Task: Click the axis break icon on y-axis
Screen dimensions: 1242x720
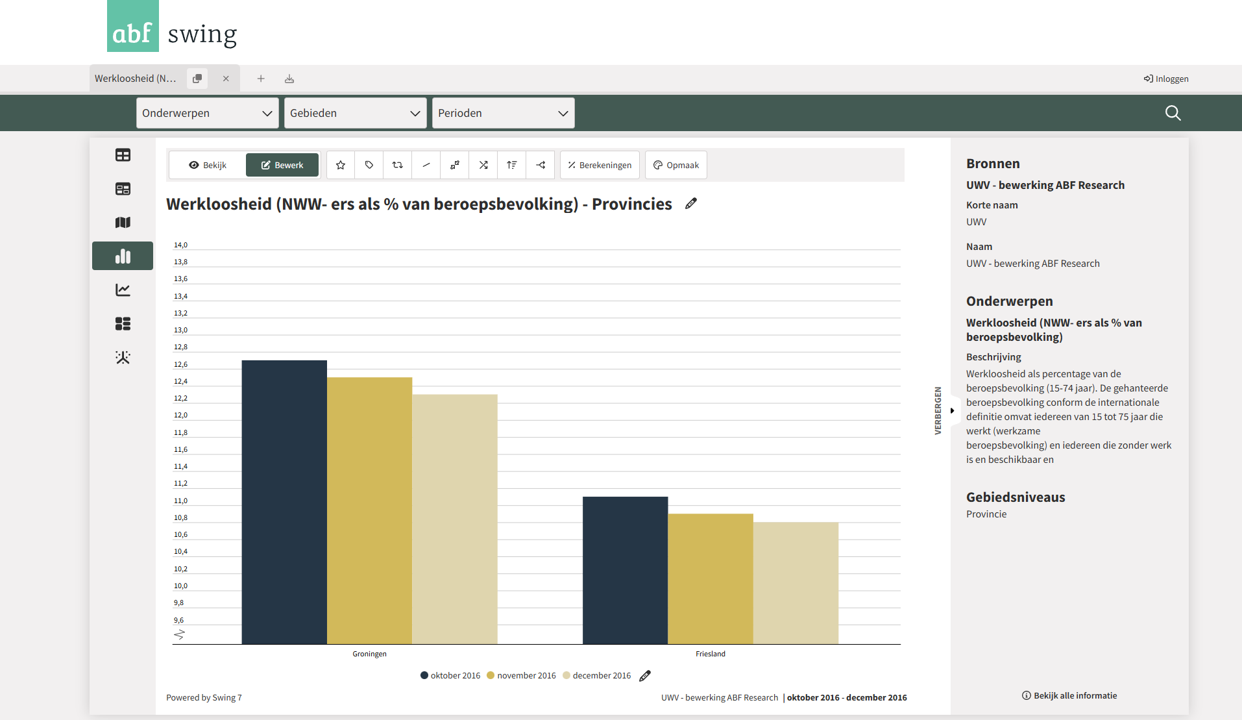Action: click(x=180, y=634)
